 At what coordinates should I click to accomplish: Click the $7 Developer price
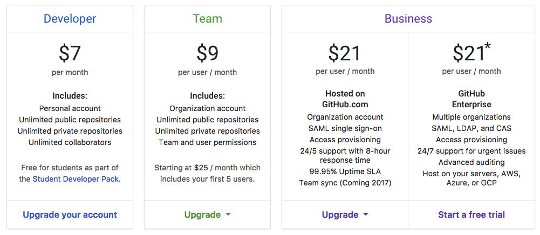coord(70,53)
